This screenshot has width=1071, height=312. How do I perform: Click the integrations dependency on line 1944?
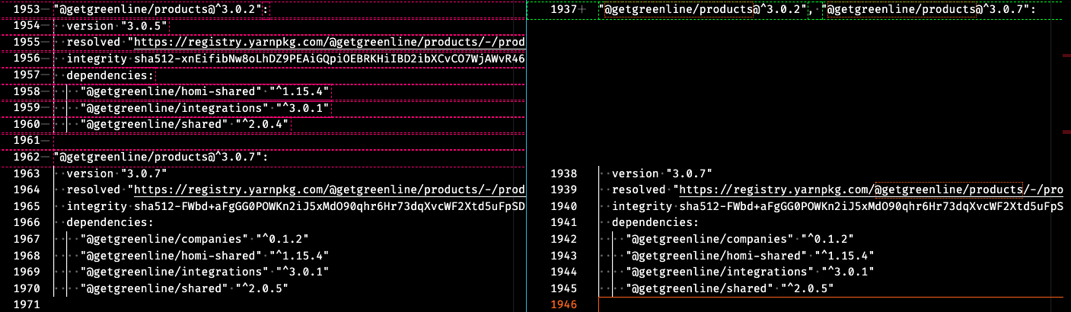coord(751,272)
